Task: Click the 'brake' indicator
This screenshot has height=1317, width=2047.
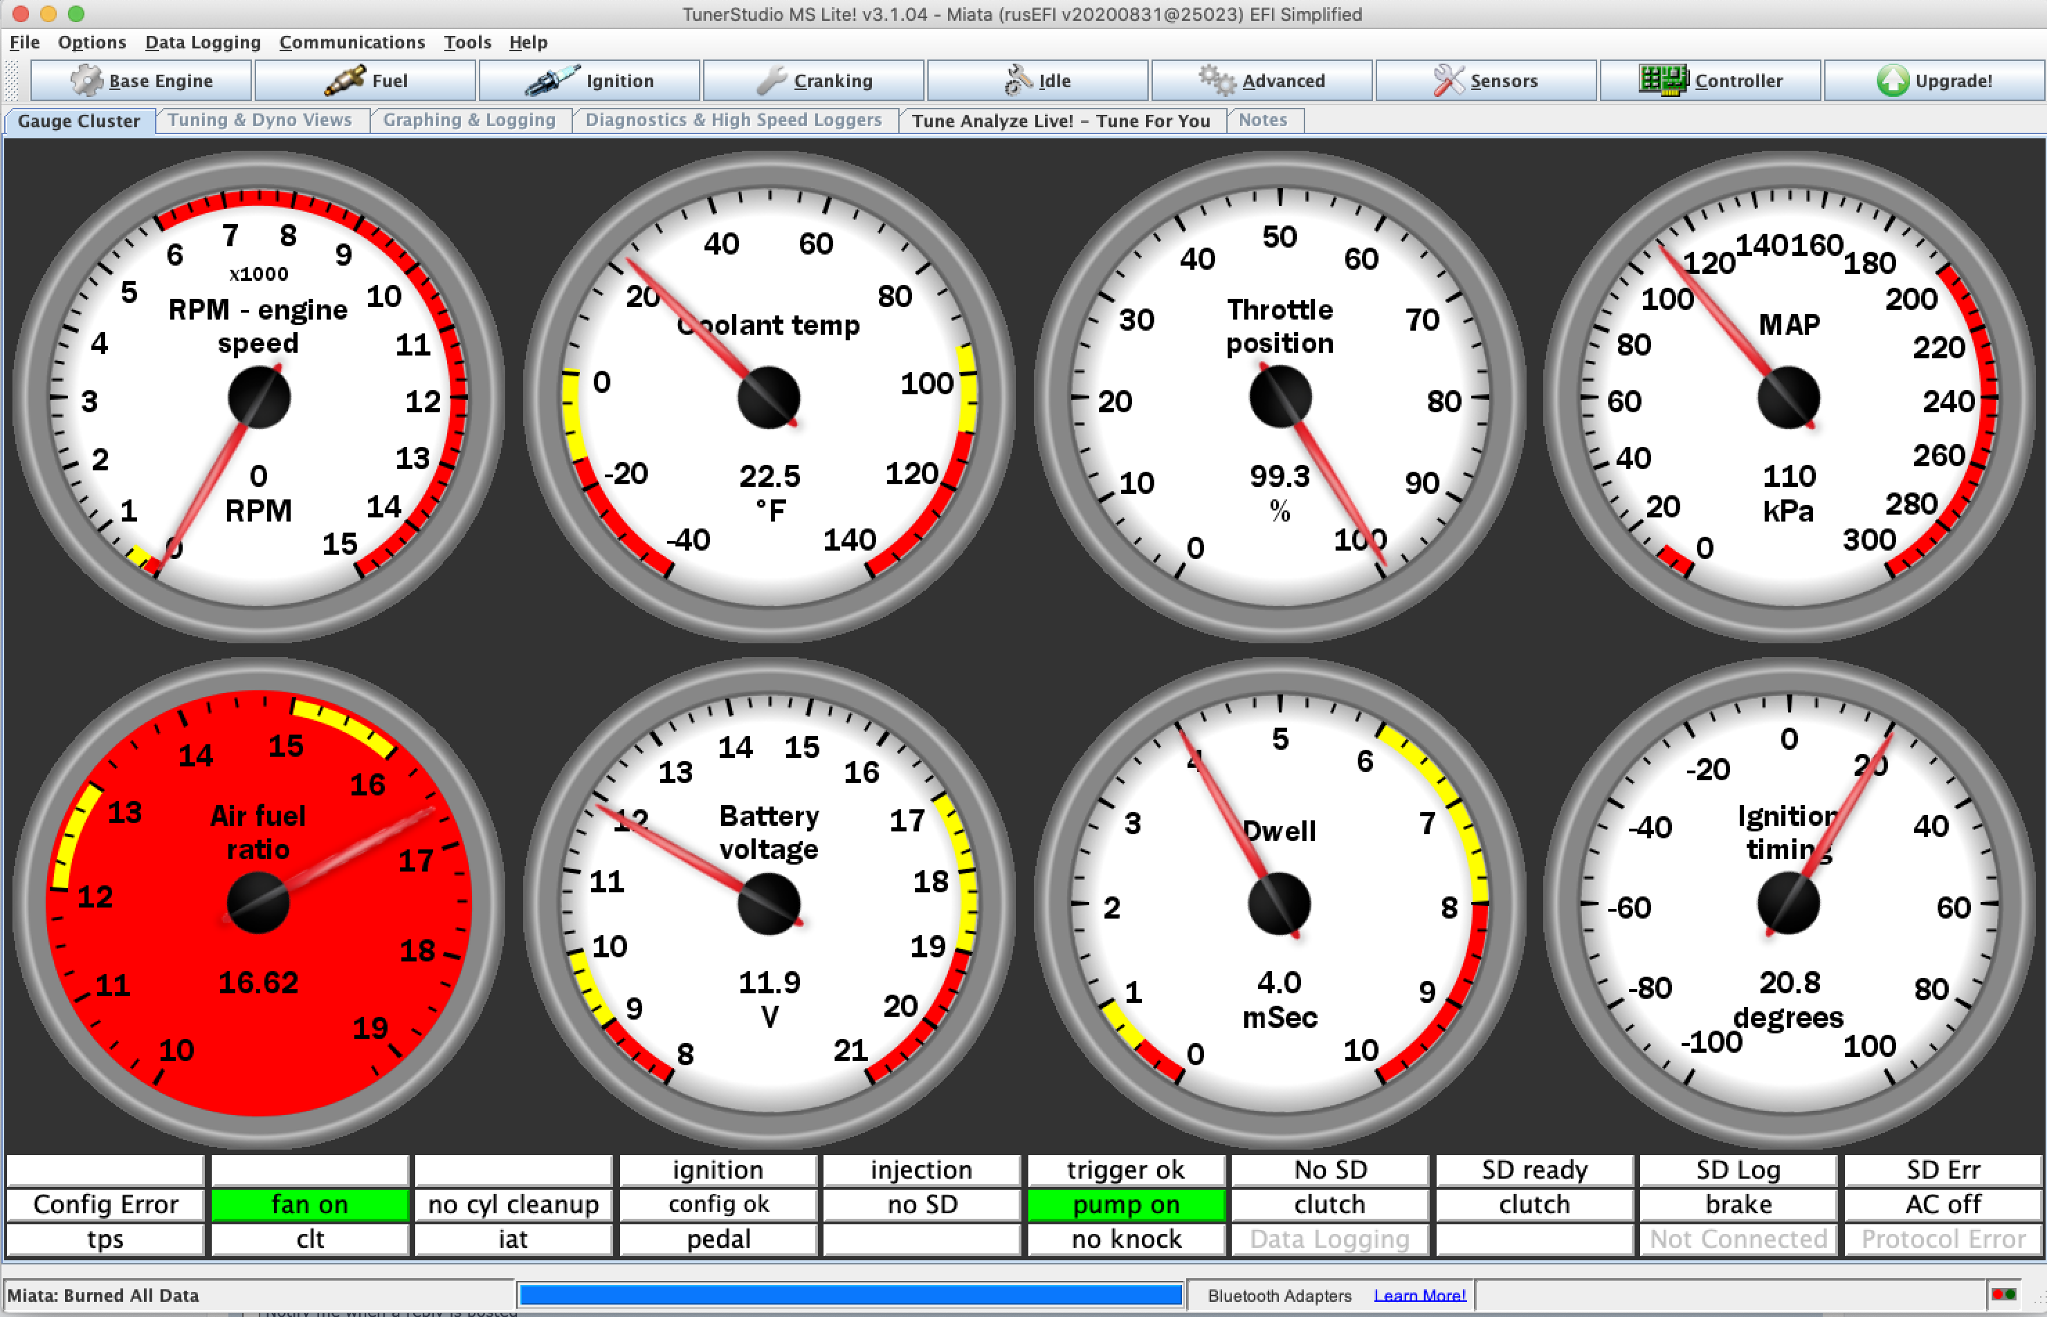Action: [1738, 1204]
